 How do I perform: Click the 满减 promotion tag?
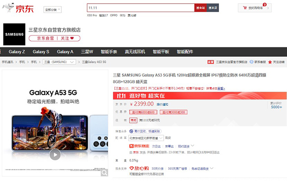tap(133, 120)
